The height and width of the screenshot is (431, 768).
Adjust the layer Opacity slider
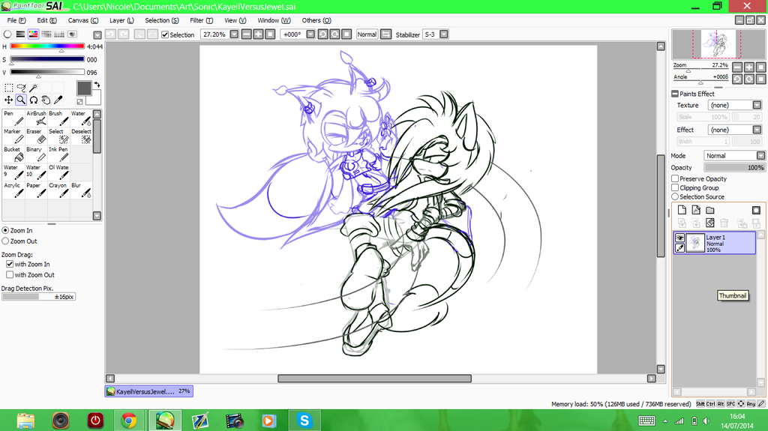(734, 167)
